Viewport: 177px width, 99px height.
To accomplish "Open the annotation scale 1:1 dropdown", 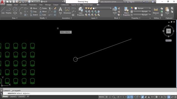I will (153, 97).
